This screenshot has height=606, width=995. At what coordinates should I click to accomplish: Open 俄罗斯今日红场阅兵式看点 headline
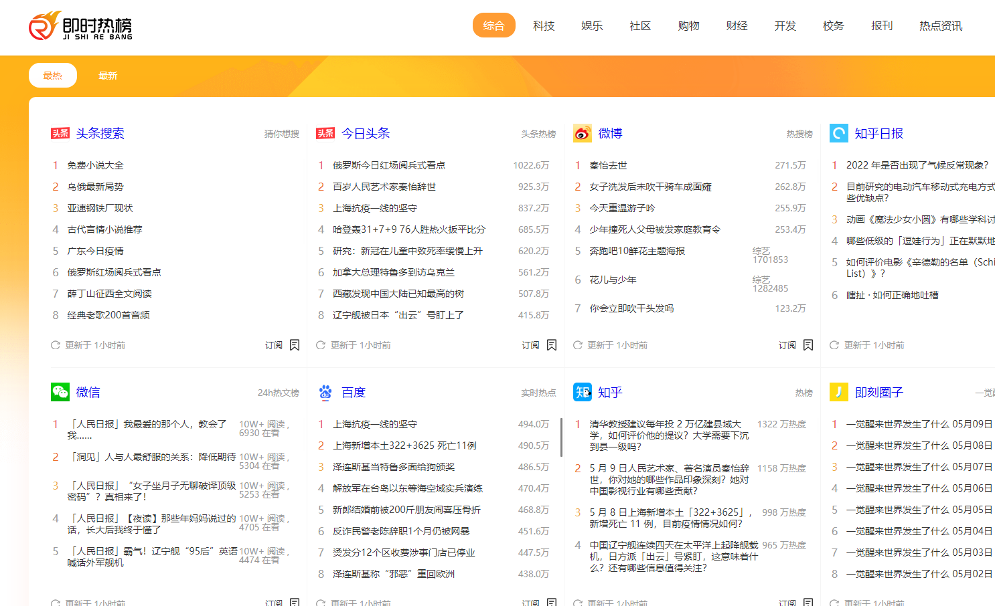pyautogui.click(x=389, y=165)
